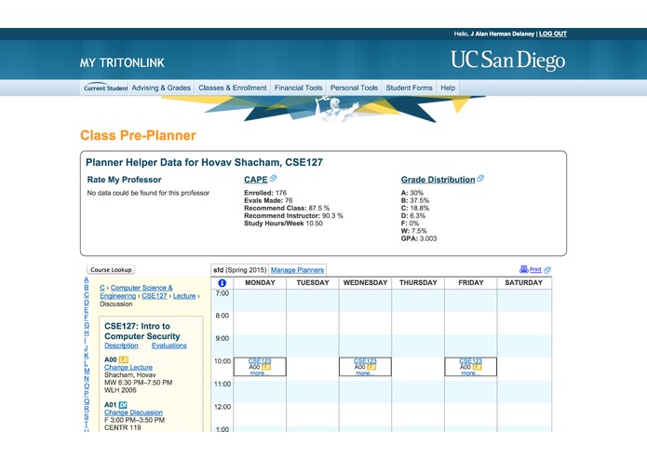Viewport: 647px width, 460px height.
Task: Open the course Evaluations link
Action: coord(169,345)
